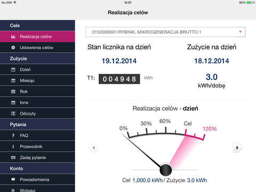Screen dimensions: 256x192
Task: Tap the 30% gauge label
Action: [146, 124]
